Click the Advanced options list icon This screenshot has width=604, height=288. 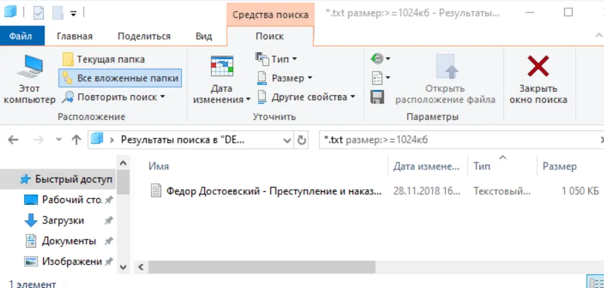click(x=380, y=78)
